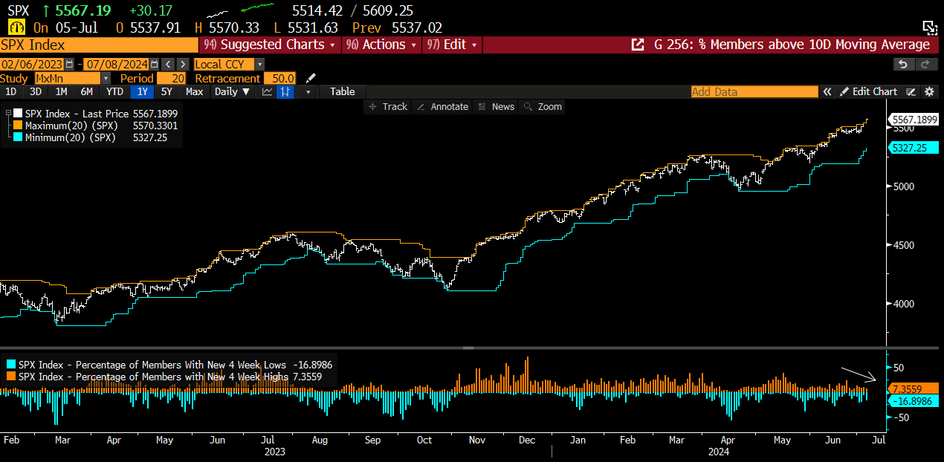
Task: Click start date field 02/06/2023
Action: (33, 65)
